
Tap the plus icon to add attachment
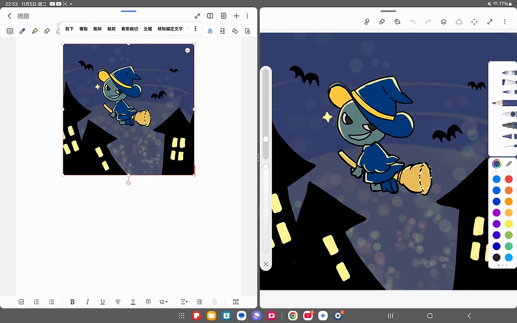click(236, 16)
